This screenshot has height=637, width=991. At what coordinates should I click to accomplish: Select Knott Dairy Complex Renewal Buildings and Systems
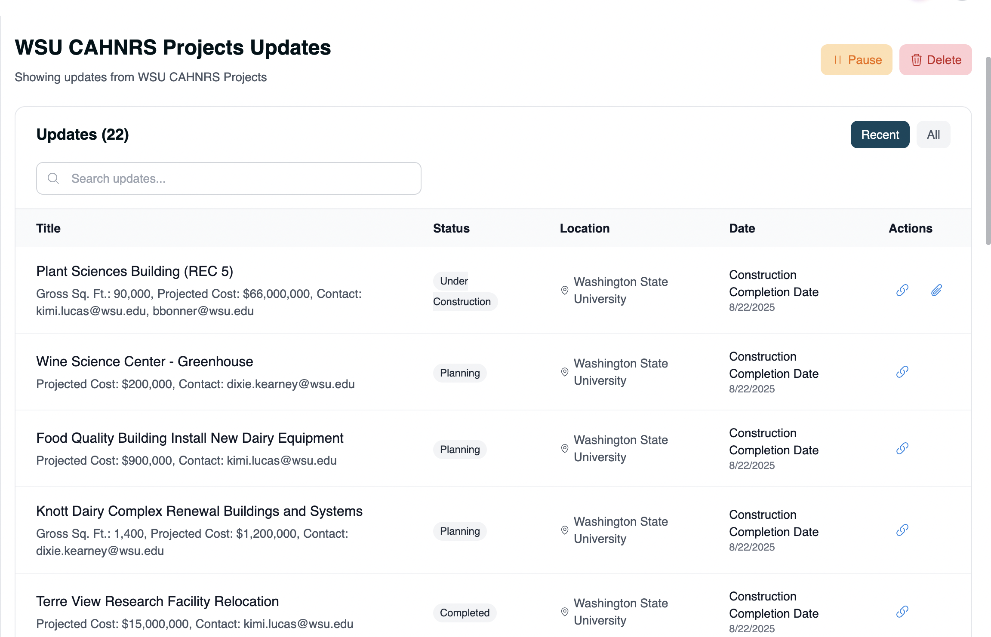(x=199, y=511)
